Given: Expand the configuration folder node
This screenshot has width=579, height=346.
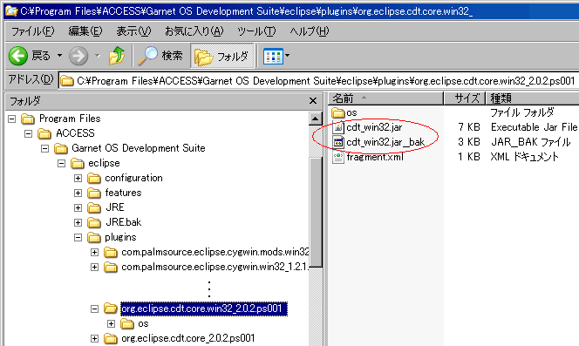Looking at the screenshot, I should point(78,179).
